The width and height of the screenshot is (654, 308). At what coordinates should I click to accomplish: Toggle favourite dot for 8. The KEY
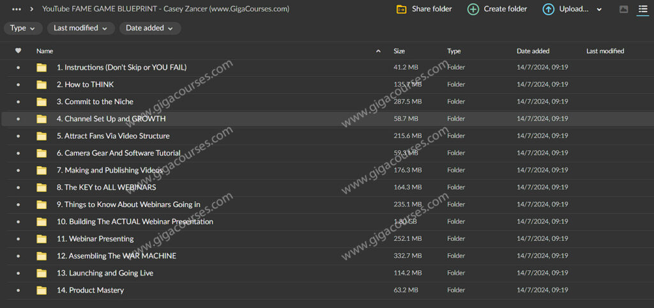[18, 187]
